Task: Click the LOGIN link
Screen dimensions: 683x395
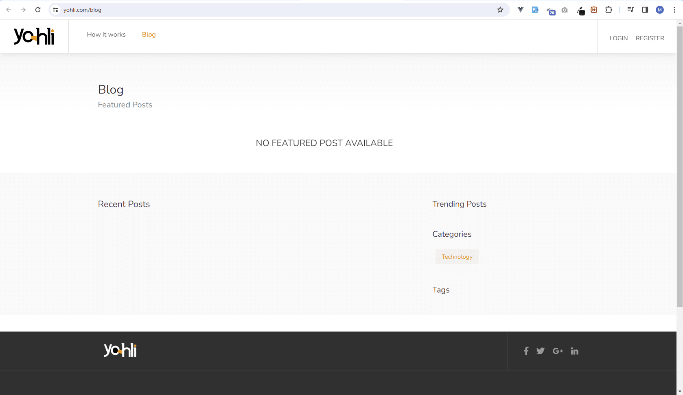Action: [618, 38]
